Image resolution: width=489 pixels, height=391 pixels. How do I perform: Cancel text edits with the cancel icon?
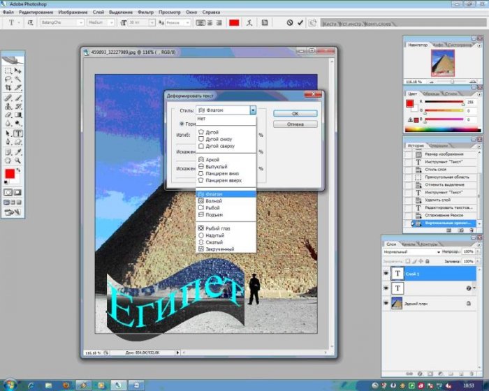click(289, 22)
